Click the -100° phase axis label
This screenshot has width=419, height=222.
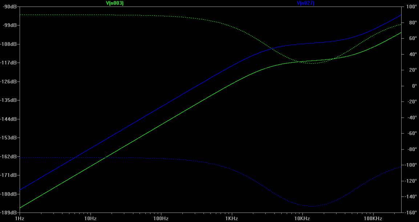[410, 165]
